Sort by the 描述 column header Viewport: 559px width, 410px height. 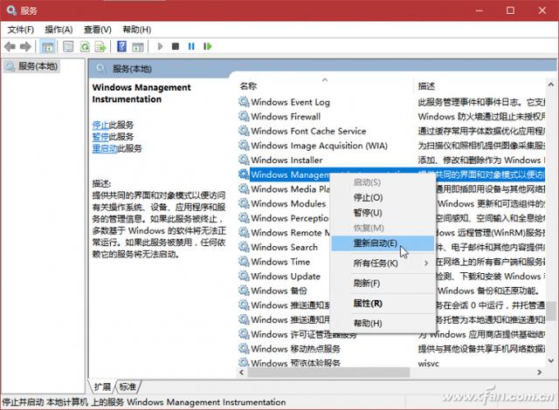426,86
